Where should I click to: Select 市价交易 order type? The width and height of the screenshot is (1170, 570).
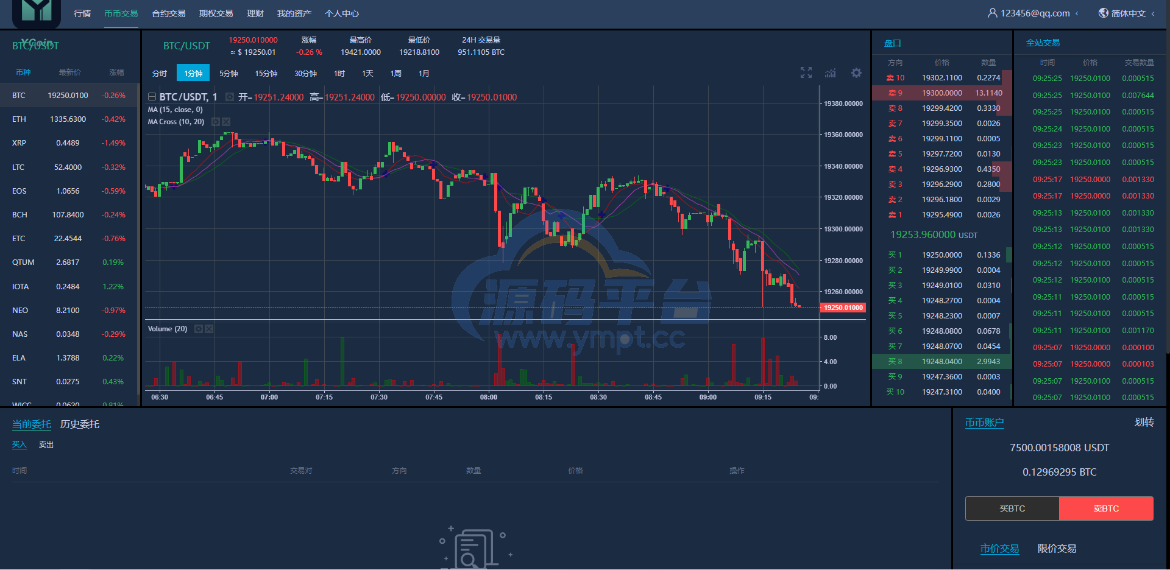pyautogui.click(x=999, y=549)
